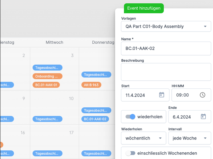Open the blue BC.01-AAK-02 calendar event
This screenshot has width=213, height=159.
95,119
